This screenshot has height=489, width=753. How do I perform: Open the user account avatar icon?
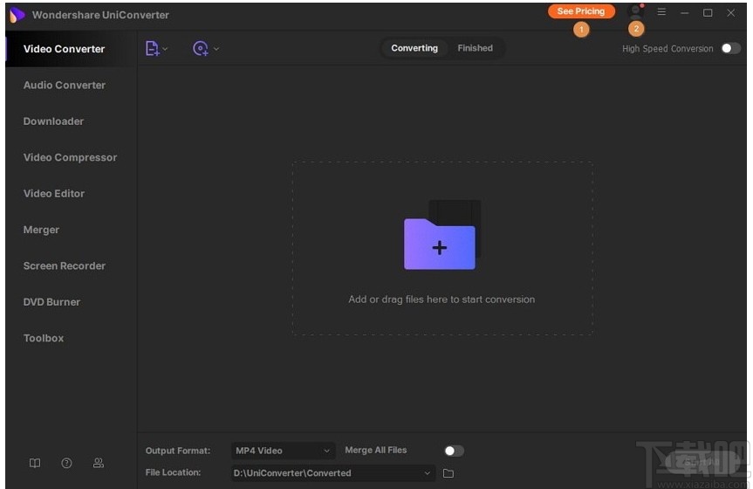[x=635, y=10]
